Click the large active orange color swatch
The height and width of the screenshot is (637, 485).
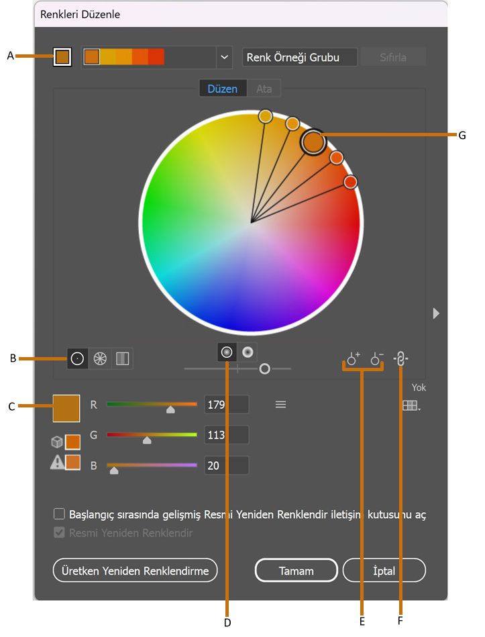[x=66, y=408]
